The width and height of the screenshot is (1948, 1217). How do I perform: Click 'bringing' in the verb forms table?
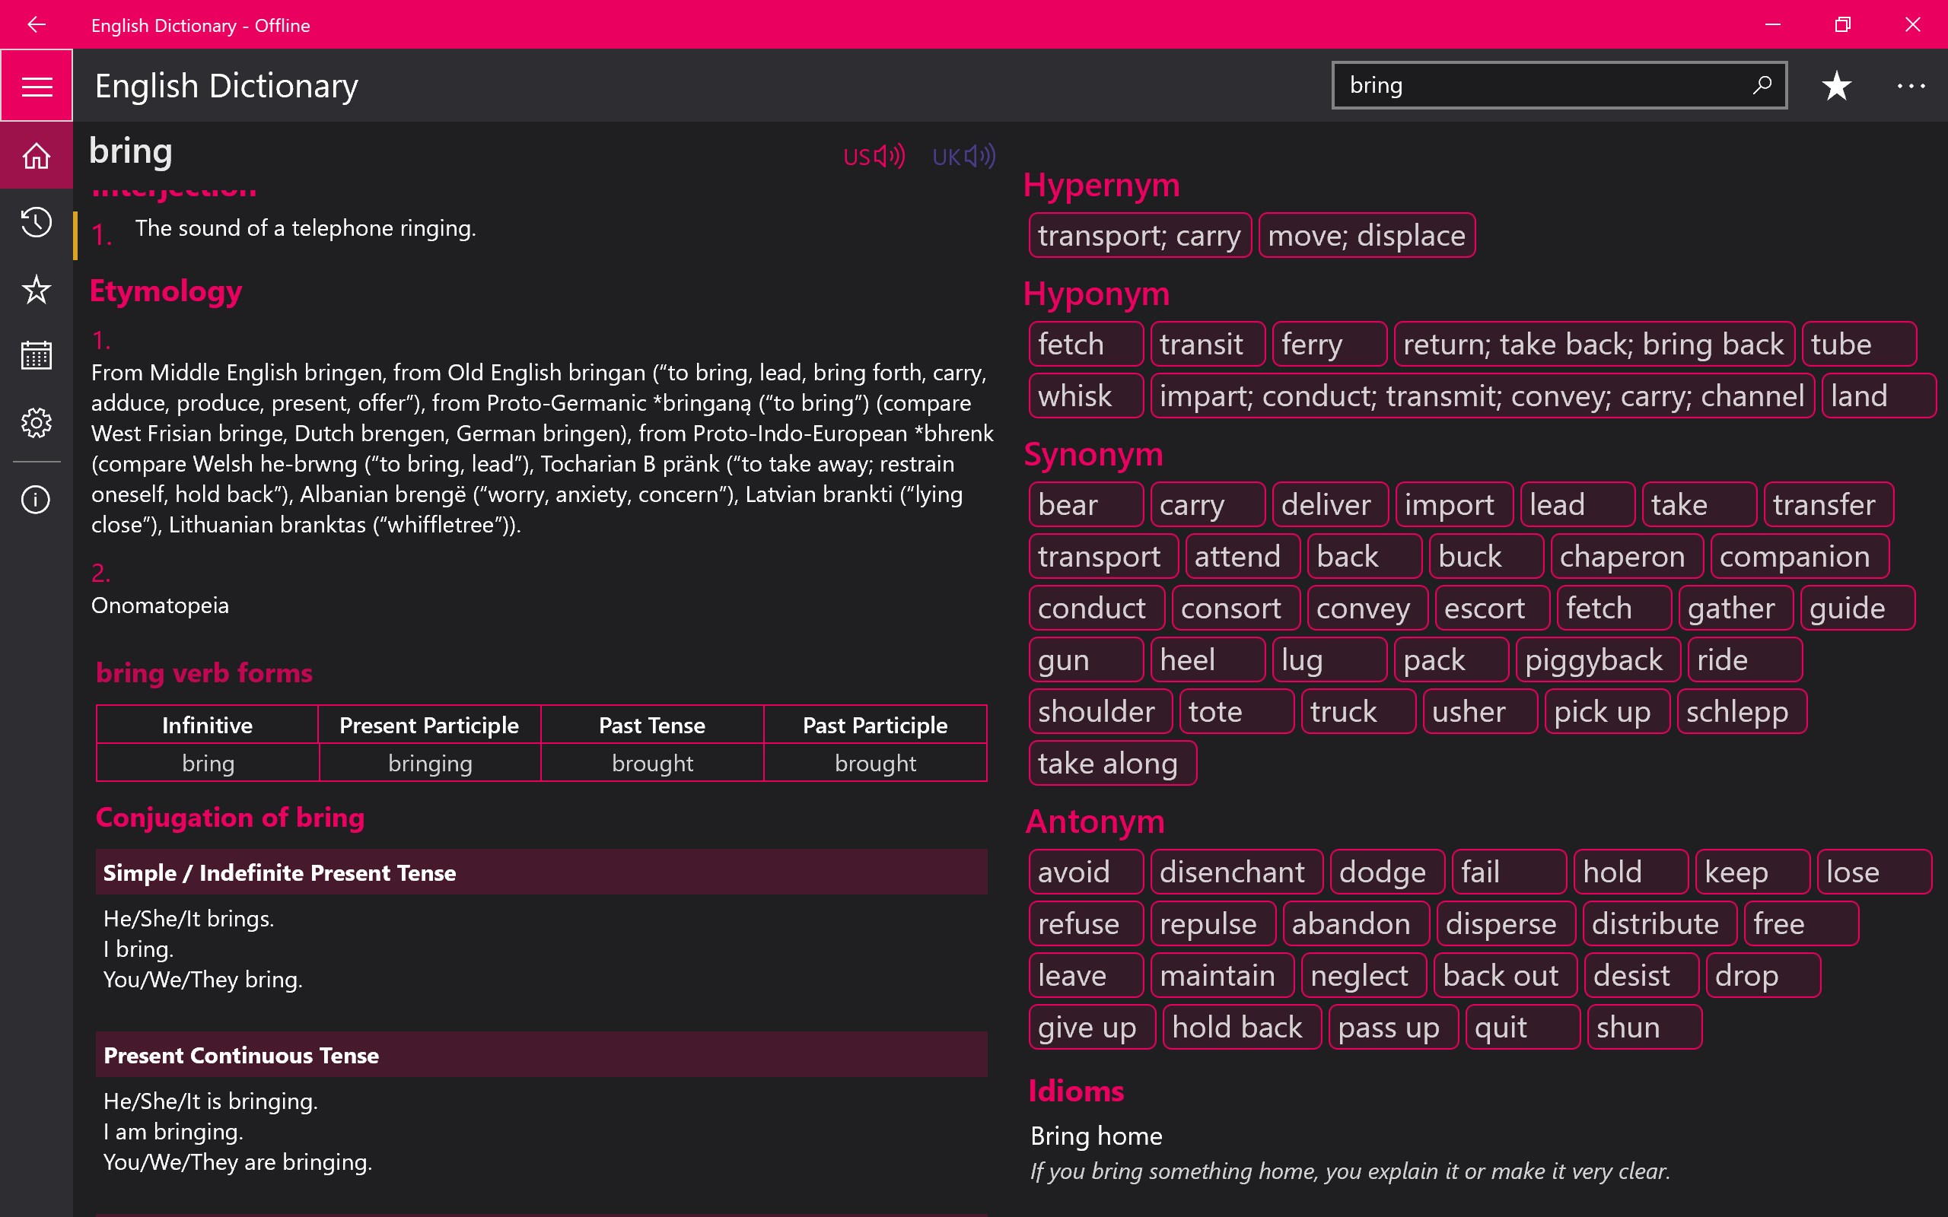(430, 762)
